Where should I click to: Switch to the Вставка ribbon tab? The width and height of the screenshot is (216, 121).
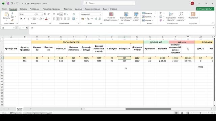point(23,9)
